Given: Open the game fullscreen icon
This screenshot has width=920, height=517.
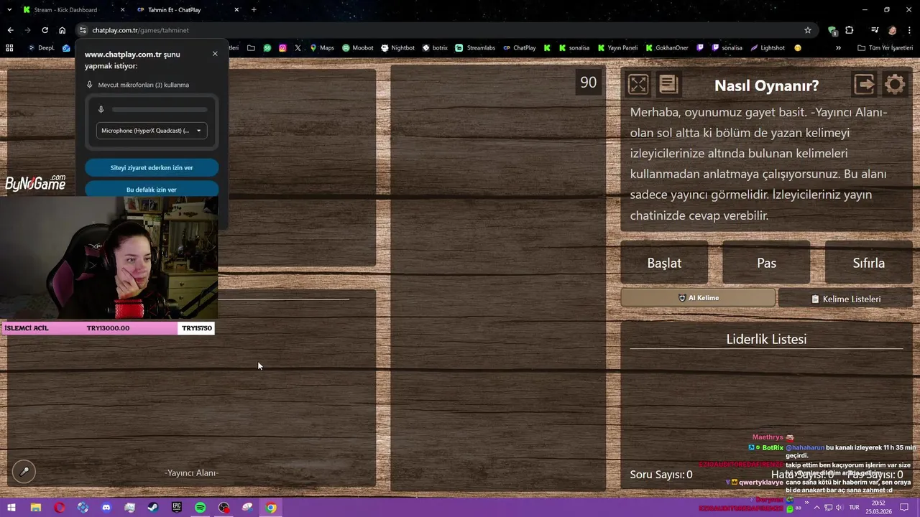Looking at the screenshot, I should (x=638, y=85).
